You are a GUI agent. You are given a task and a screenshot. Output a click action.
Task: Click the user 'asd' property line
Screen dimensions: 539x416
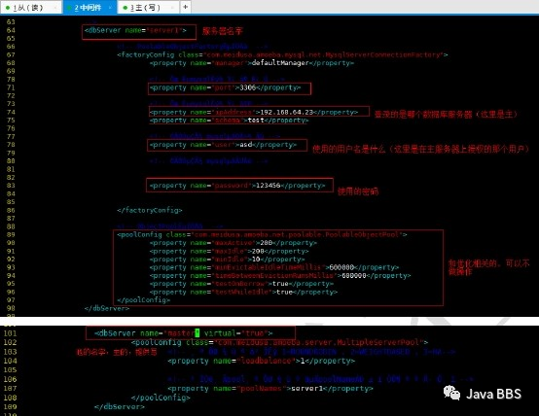coord(223,145)
